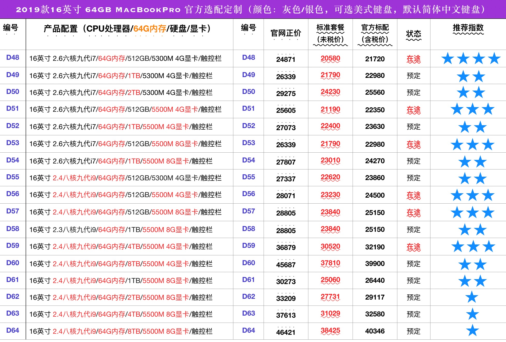Viewport: 506px width, 342px height.
Task: Click the D61 code in the middle column
Action: (249, 280)
